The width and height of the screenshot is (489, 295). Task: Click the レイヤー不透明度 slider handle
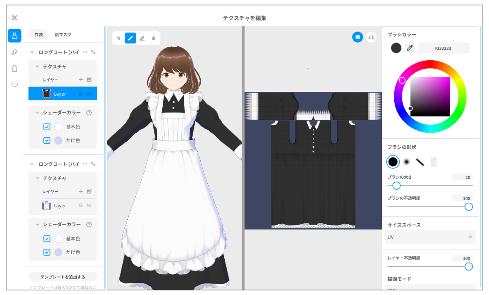point(468,267)
